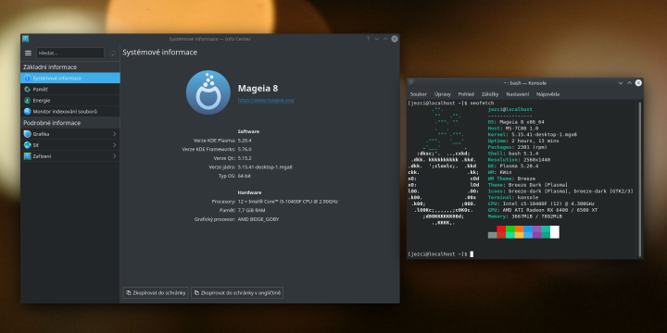The width and height of the screenshot is (667, 333).
Task: Open Nastavení menu in Konsole
Action: [518, 94]
